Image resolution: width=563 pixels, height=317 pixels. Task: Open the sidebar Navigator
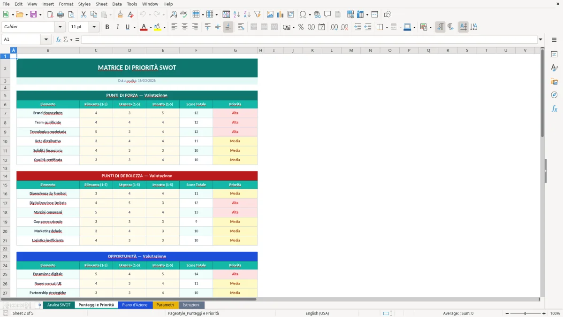[554, 95]
